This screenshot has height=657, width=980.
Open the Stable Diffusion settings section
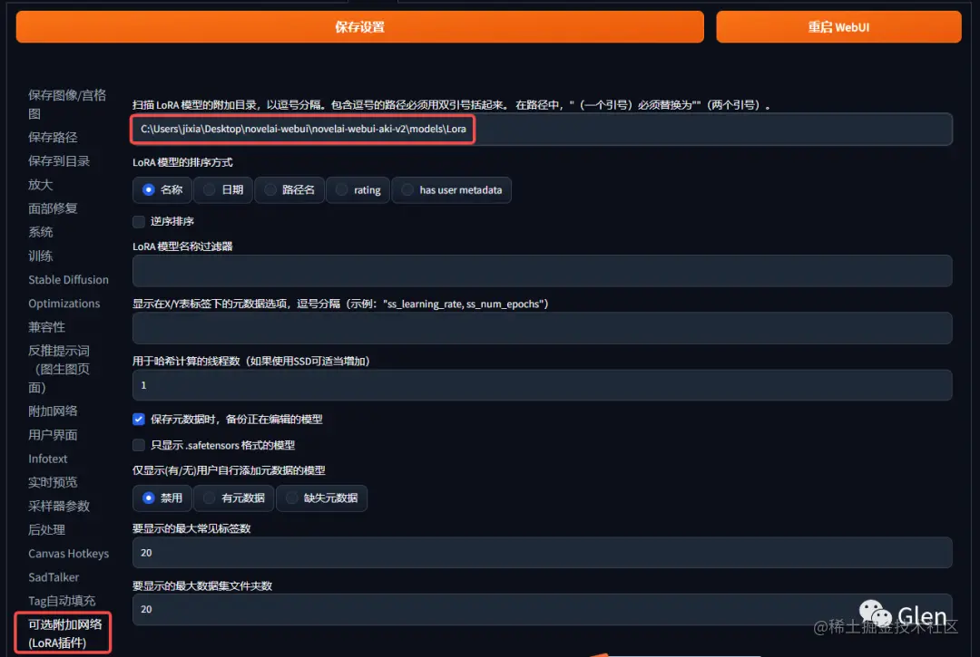[x=68, y=279]
